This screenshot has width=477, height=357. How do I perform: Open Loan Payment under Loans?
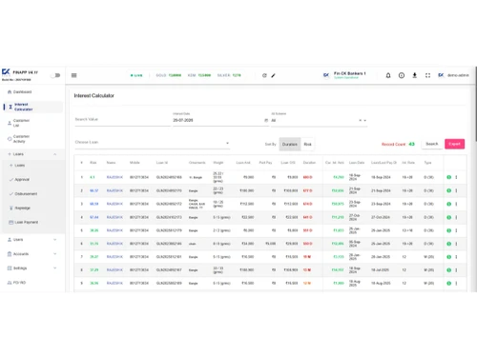coord(24,223)
